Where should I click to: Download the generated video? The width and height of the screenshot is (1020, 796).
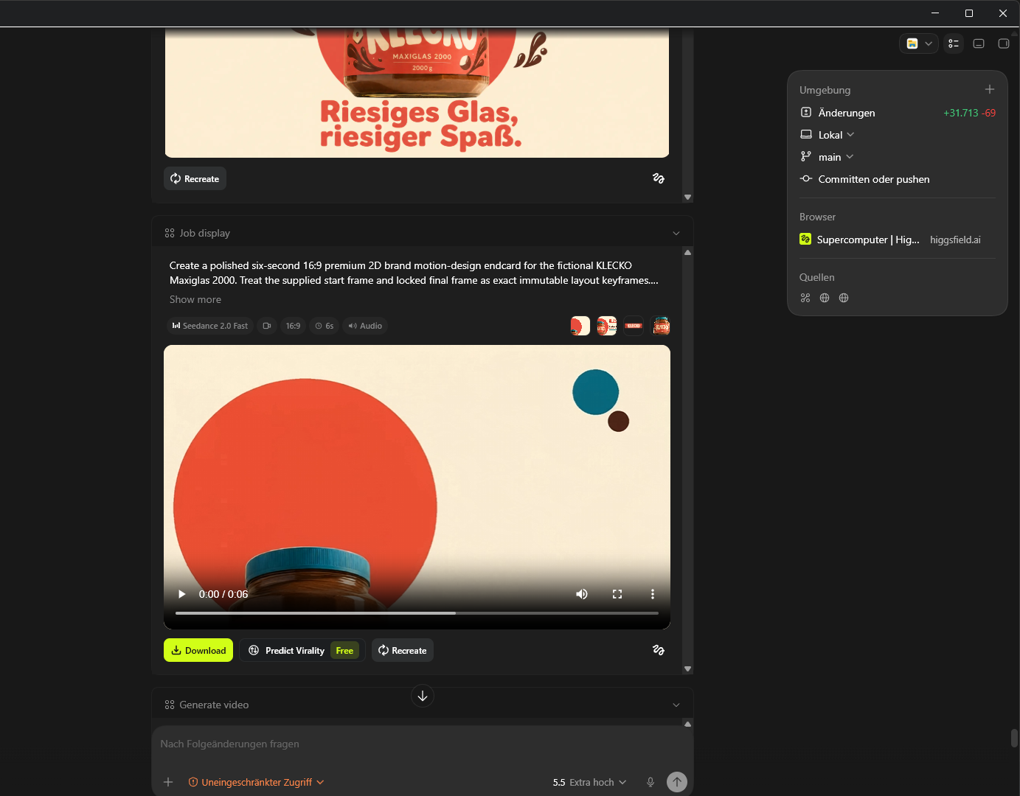click(x=198, y=650)
